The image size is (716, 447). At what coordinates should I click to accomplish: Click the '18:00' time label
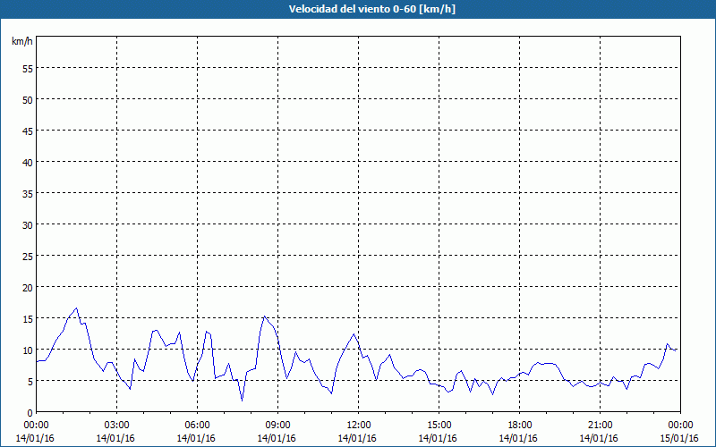pyautogui.click(x=520, y=426)
